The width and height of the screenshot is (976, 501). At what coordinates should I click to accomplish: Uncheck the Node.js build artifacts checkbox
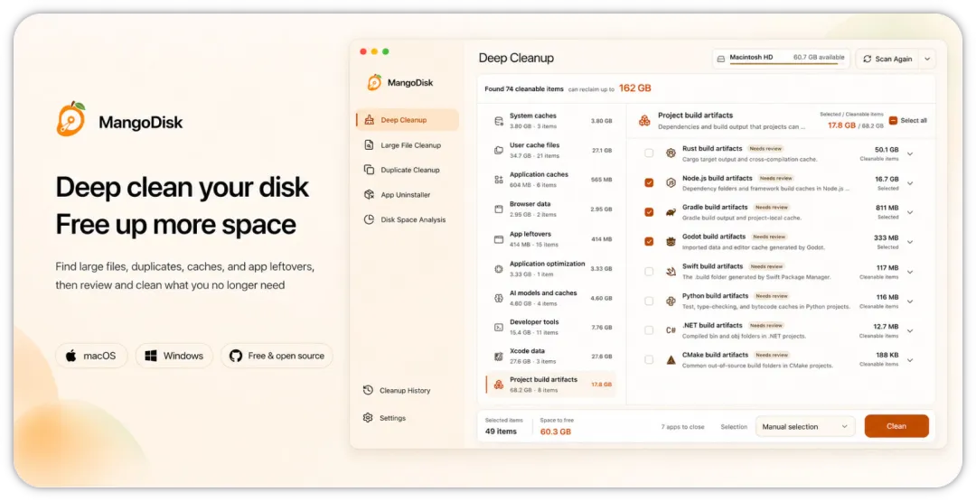tap(649, 182)
